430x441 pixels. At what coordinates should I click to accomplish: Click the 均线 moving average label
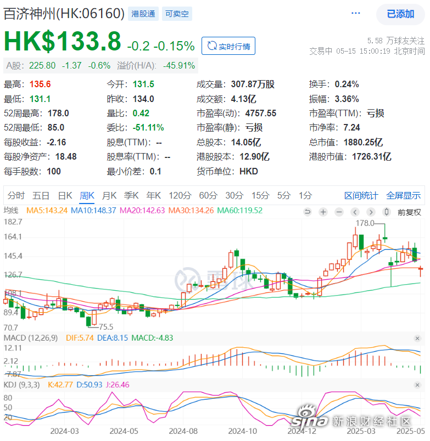pyautogui.click(x=11, y=211)
